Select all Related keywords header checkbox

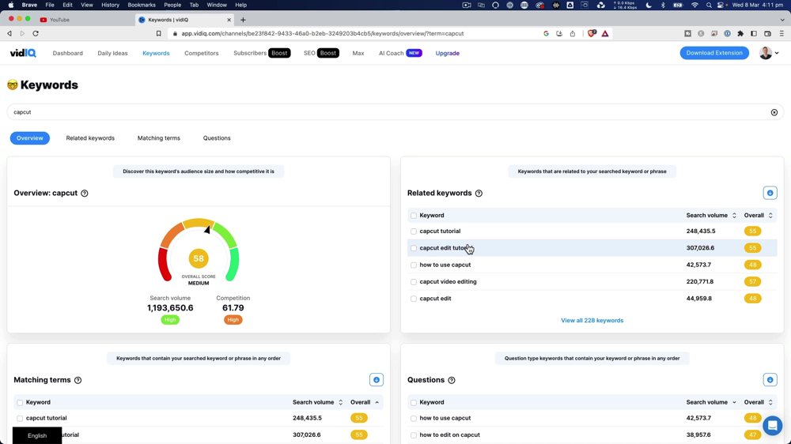pos(414,216)
